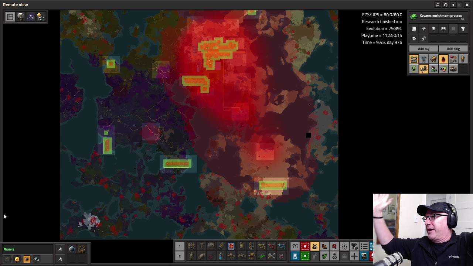Toggle the biter enemy map overlay
This screenshot has width=473, height=266.
423,69
